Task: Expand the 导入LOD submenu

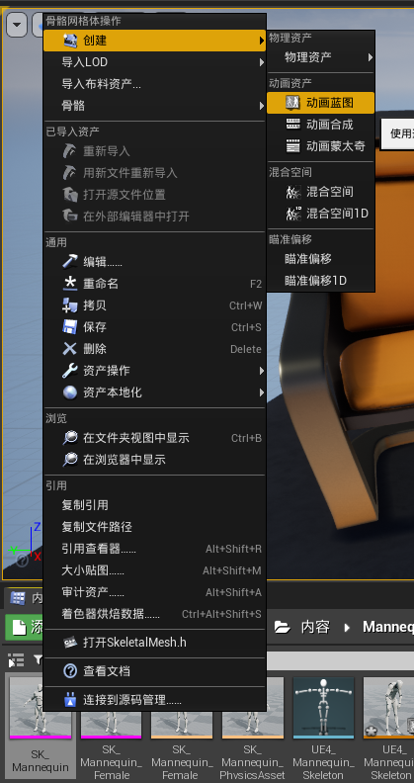Action: tap(154, 62)
